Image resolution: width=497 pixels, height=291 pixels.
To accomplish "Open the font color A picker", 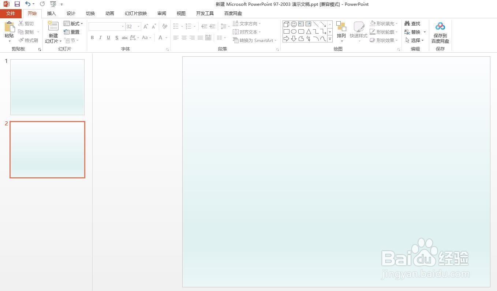I will point(162,38).
